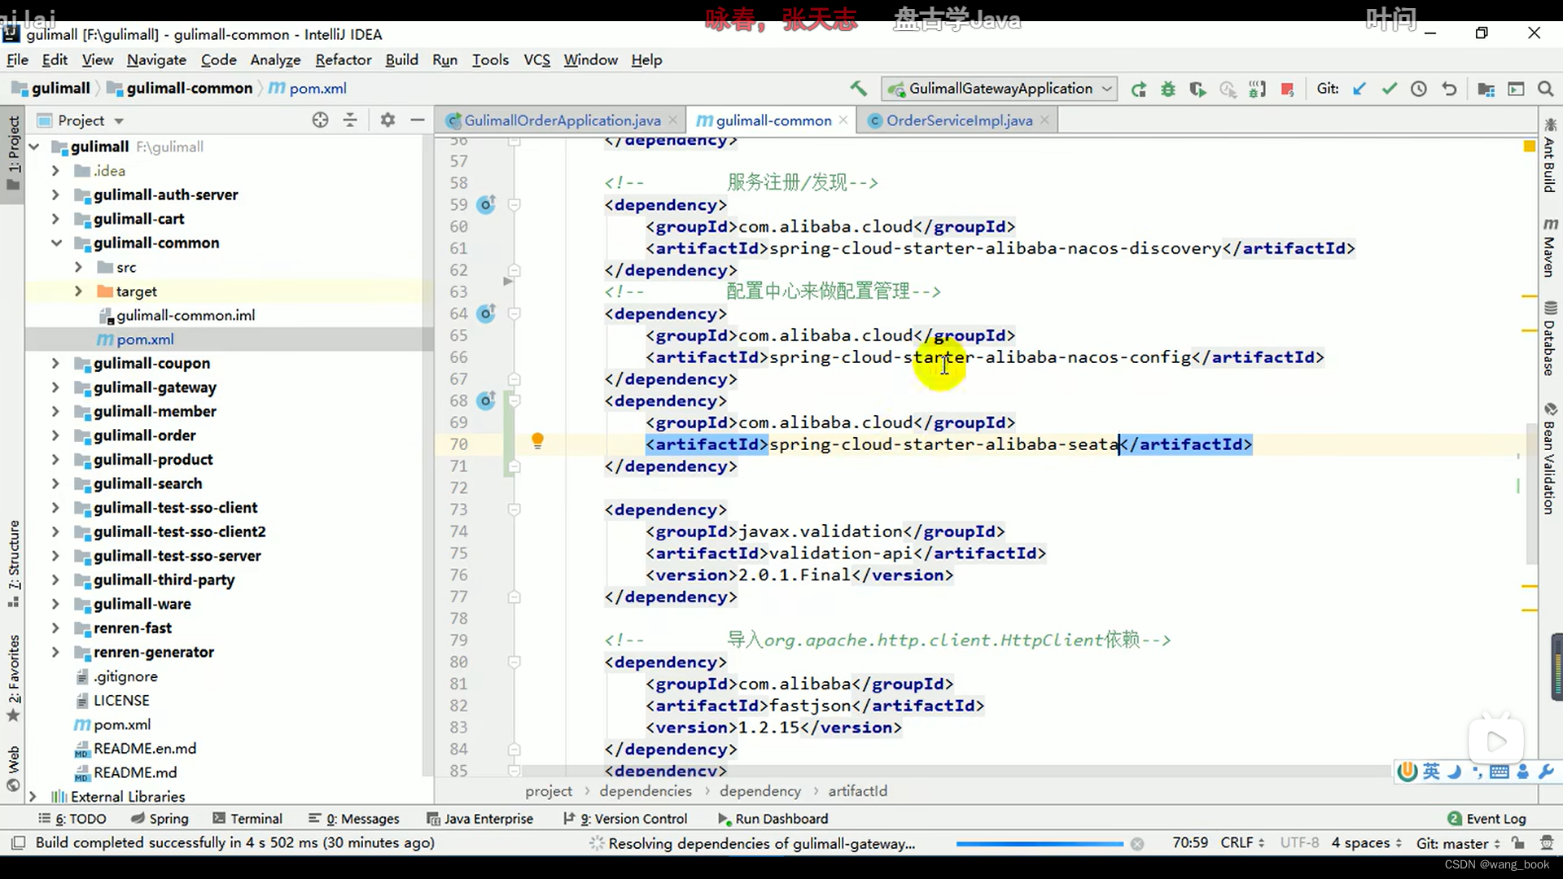Open Search Everywhere magnifier icon

[x=1545, y=89]
